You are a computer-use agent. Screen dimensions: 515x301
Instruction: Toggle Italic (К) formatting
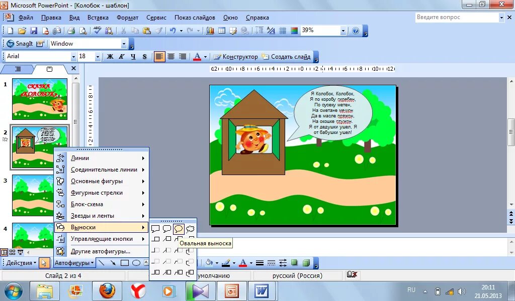point(122,57)
